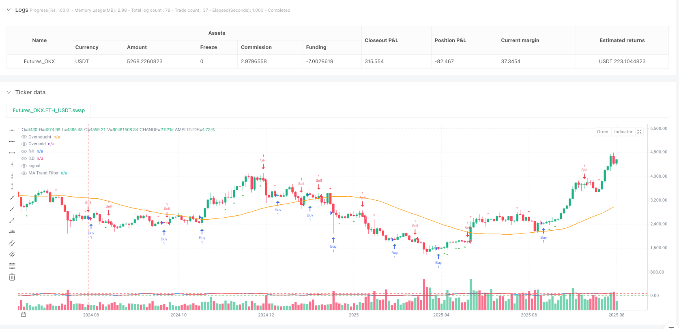Click the 2025-04 label on time axis
Image resolution: width=679 pixels, height=329 pixels.
441,315
